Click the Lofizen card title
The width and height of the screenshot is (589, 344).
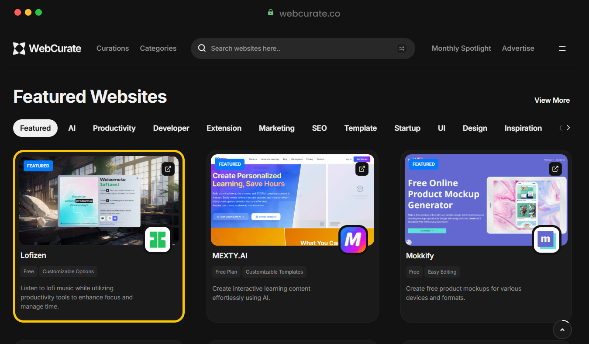coord(33,255)
